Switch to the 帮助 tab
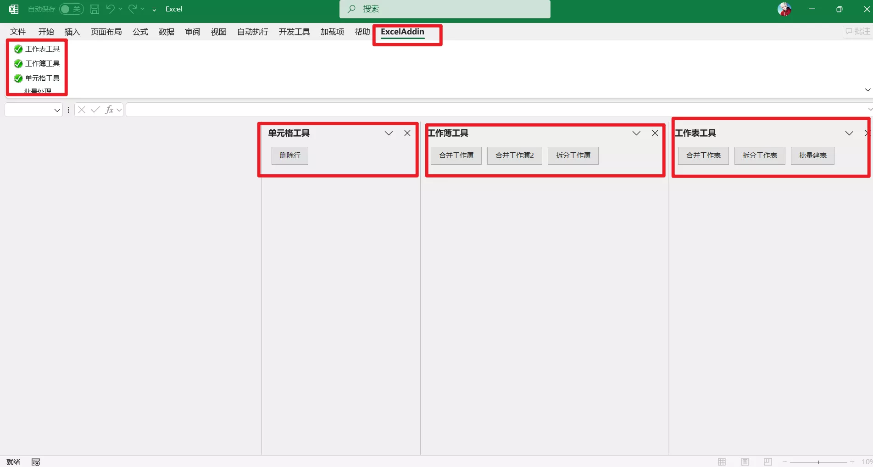The image size is (873, 467). (x=362, y=32)
